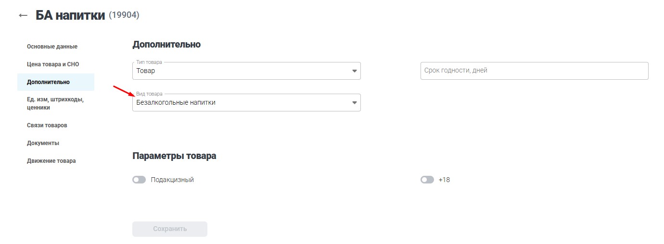Screen dimensions: 664x244
Task: Open the Основные данные section
Action: pyautogui.click(x=52, y=47)
